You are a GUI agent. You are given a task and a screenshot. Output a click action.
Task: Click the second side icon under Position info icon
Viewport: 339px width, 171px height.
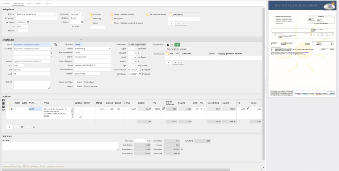[3, 103]
